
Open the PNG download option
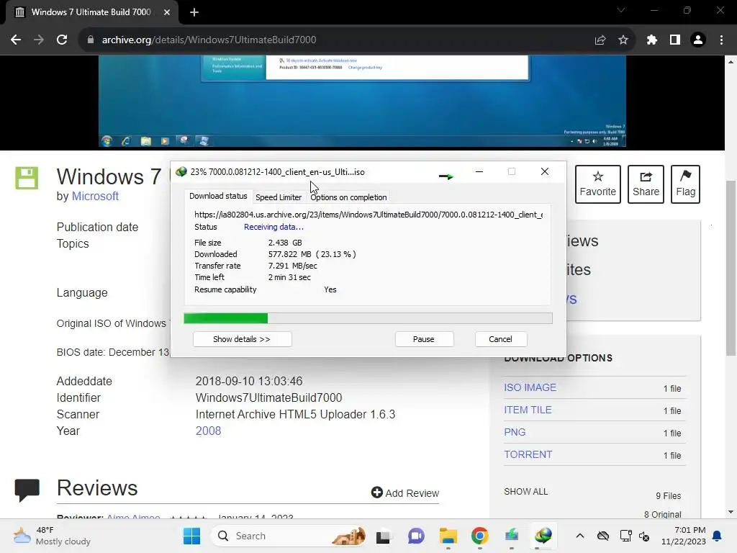click(x=515, y=432)
